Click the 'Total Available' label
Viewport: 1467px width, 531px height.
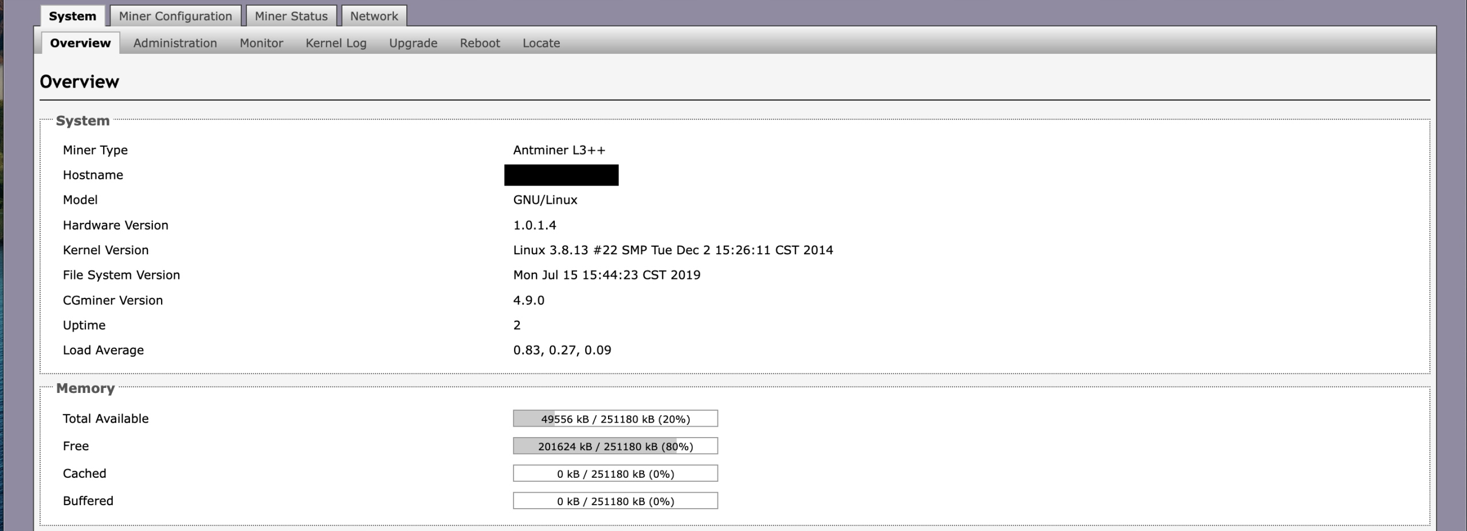(x=105, y=419)
